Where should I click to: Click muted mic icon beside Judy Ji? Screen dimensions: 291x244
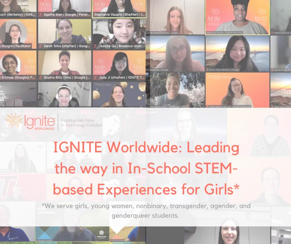[95, 77]
